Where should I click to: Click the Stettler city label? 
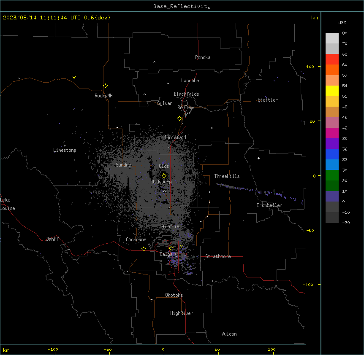[x=268, y=100]
